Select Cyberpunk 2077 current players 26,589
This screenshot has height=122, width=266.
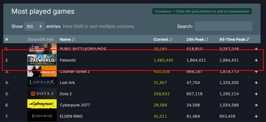pos(160,105)
